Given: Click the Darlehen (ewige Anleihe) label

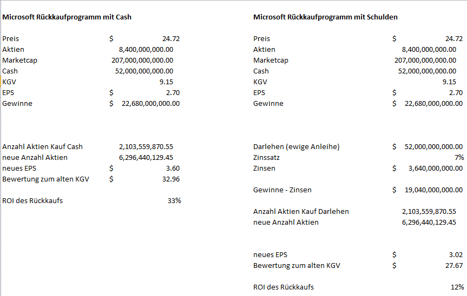Looking at the screenshot, I should (297, 146).
